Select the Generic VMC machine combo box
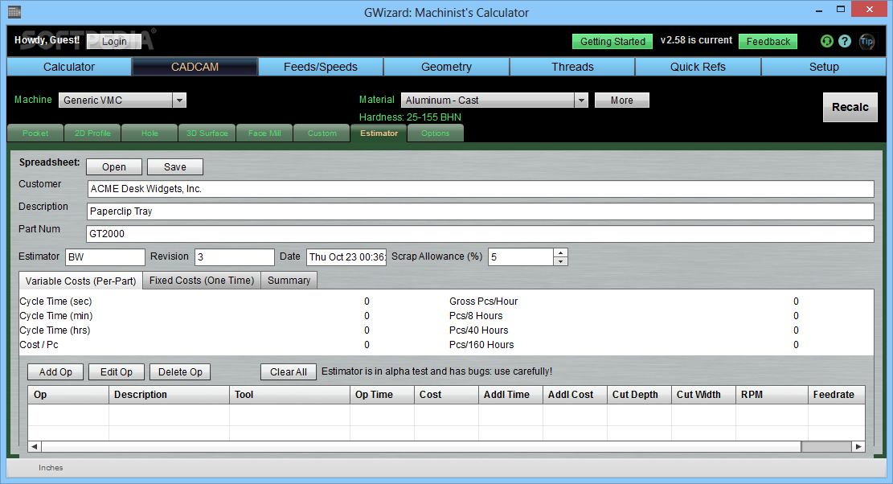 click(x=122, y=100)
